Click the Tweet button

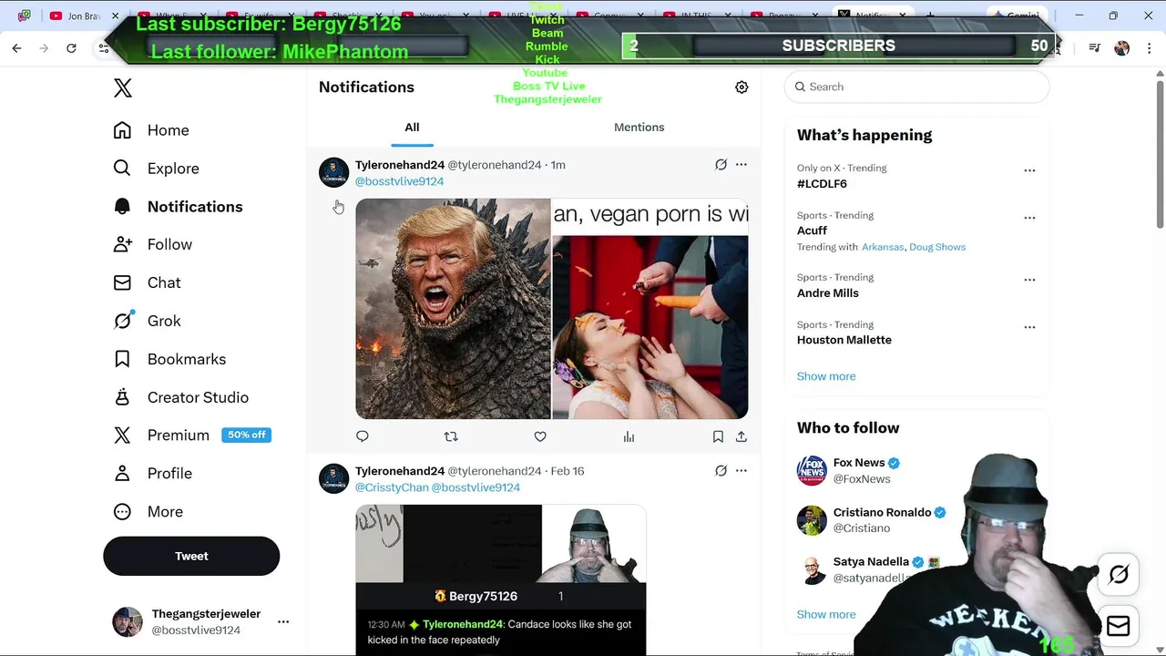(x=191, y=556)
